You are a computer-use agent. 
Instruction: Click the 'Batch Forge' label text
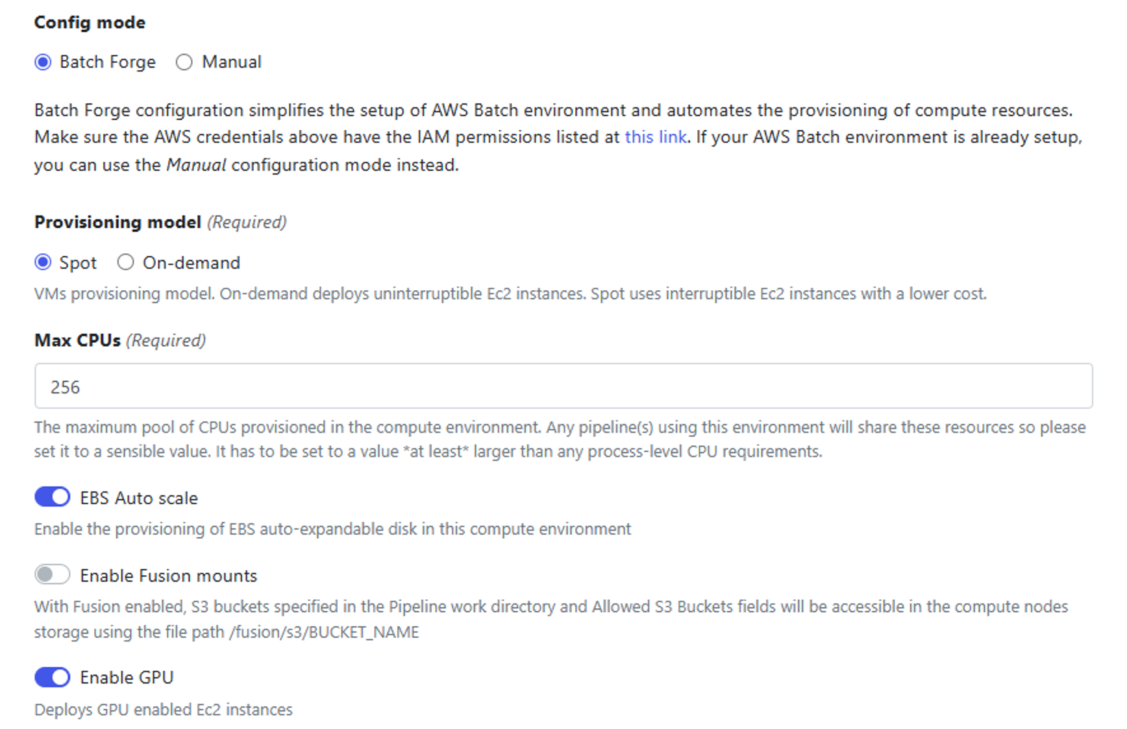pos(108,62)
